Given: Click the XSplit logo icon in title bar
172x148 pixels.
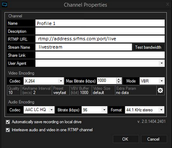Looking at the screenshot, I should point(4,5).
